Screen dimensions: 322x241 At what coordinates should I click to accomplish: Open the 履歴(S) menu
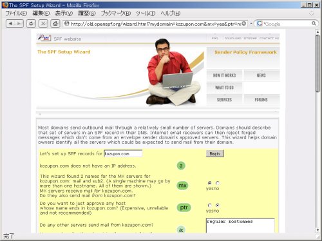click(86, 14)
